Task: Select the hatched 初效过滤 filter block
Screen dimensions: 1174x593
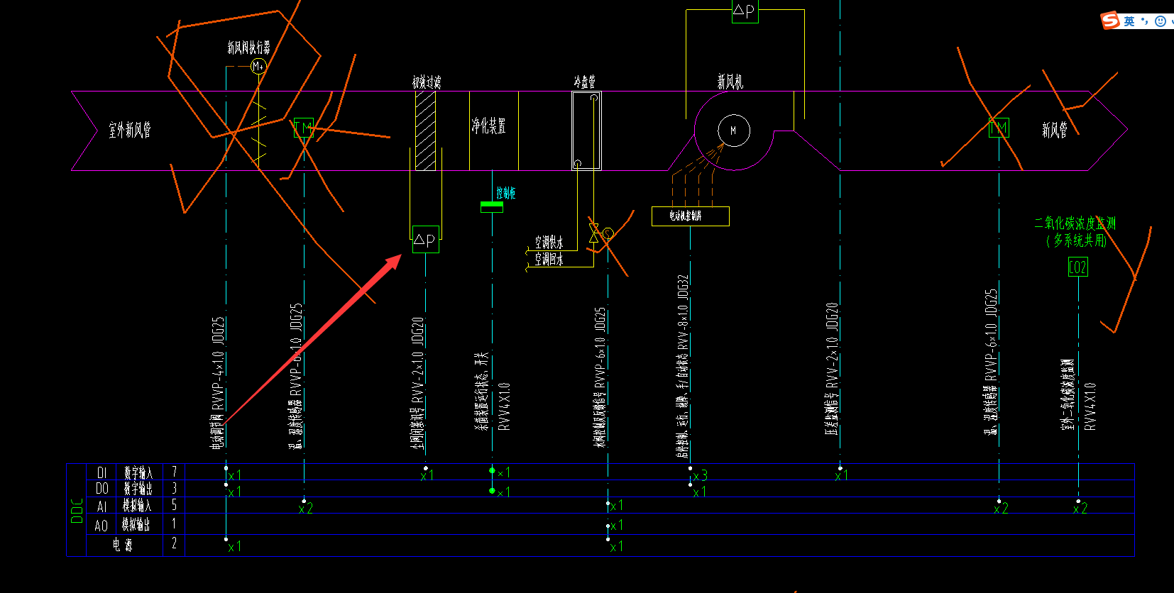Action: 425,131
